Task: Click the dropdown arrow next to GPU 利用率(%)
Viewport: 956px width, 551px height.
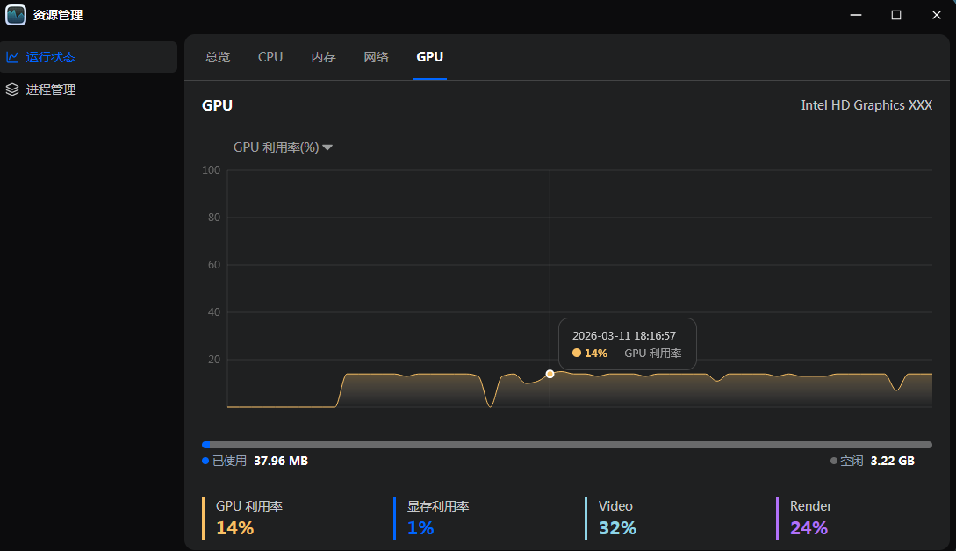Action: tap(327, 147)
